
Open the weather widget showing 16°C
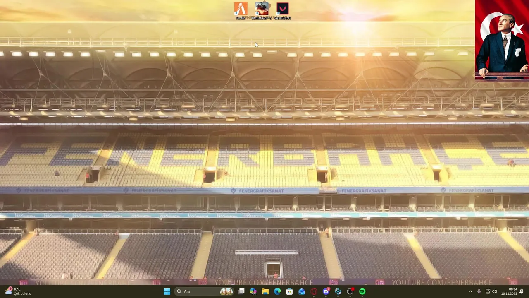(18, 291)
